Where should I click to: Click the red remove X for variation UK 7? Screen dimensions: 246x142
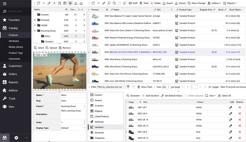click(240, 107)
